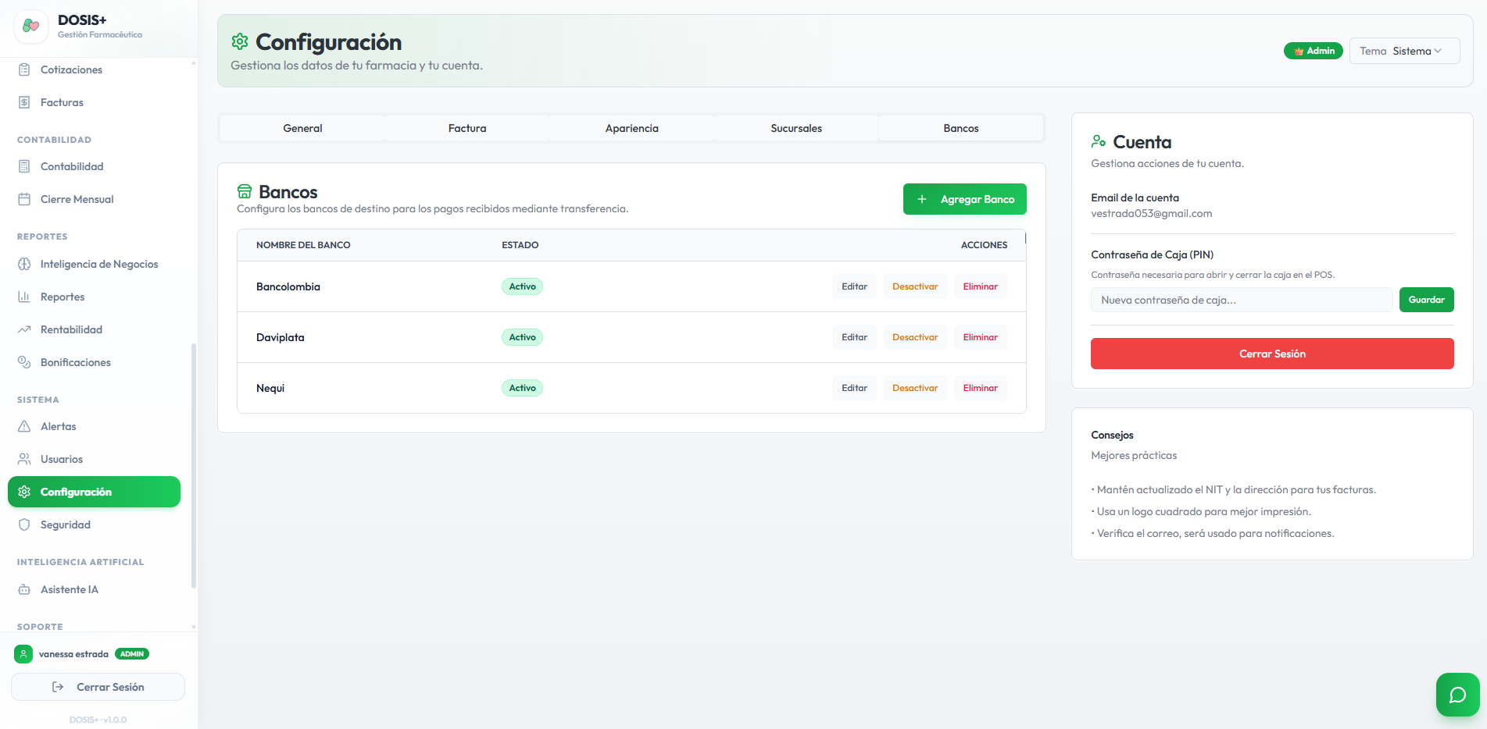Open the chat bubble floating button
The width and height of the screenshot is (1487, 729).
point(1457,695)
